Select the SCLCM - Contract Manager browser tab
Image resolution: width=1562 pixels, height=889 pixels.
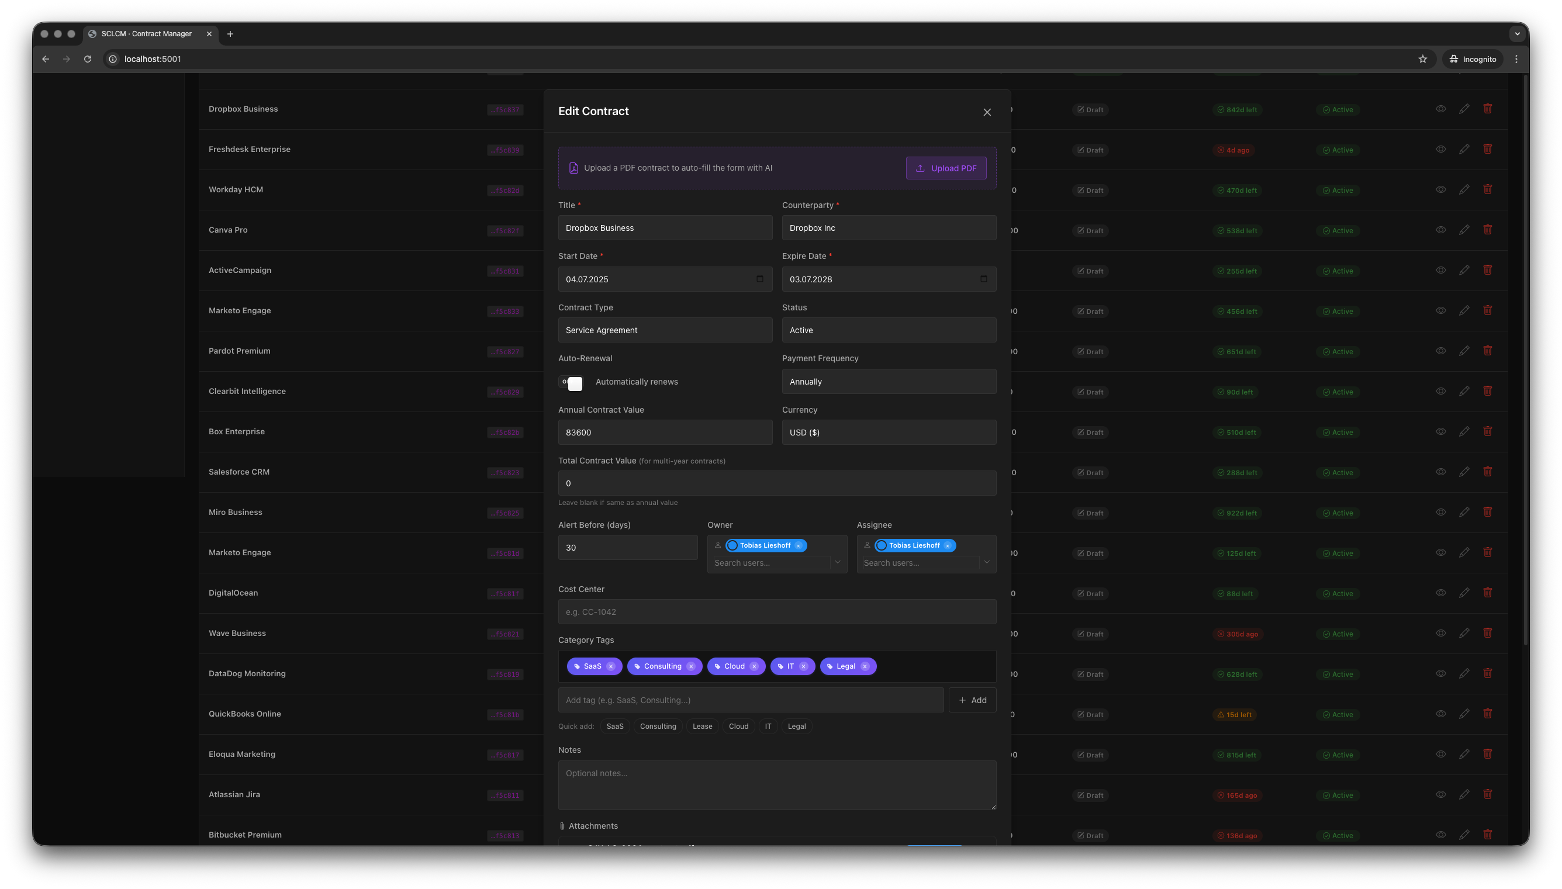[x=147, y=33]
